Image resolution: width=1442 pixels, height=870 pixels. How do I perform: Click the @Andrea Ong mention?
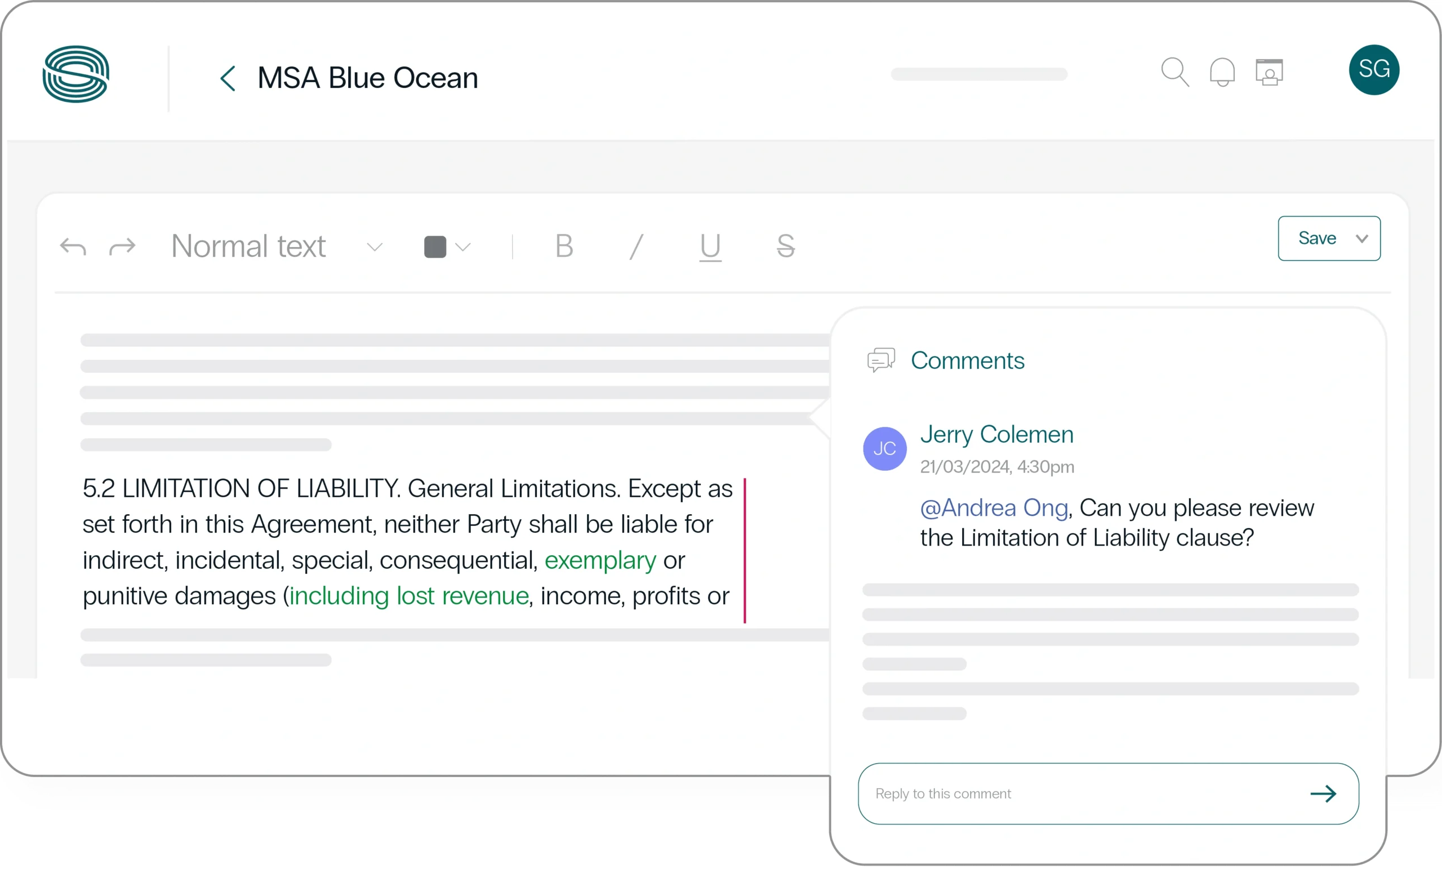[994, 508]
